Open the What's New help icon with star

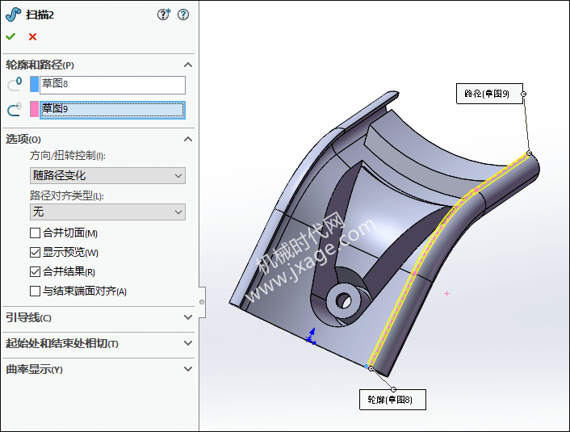point(164,15)
